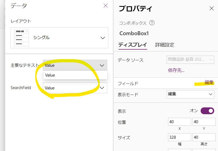Click the X position input field
Image resolution: width=218 pixels, height=151 pixels.
[179, 122]
